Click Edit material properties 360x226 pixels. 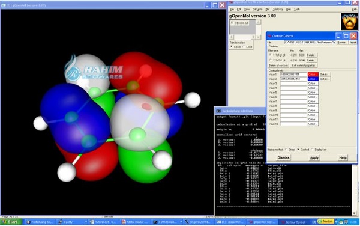[304, 66]
